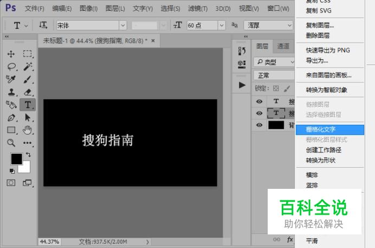Open the History panel icon
Image resolution: width=375 pixels, height=248 pixels.
coord(242,51)
